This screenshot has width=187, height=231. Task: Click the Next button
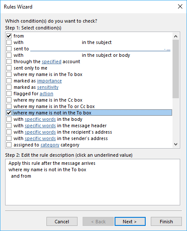point(130,222)
